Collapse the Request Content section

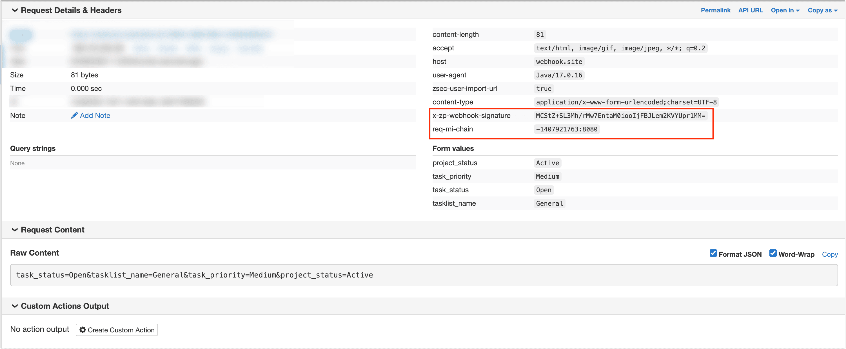tap(14, 229)
